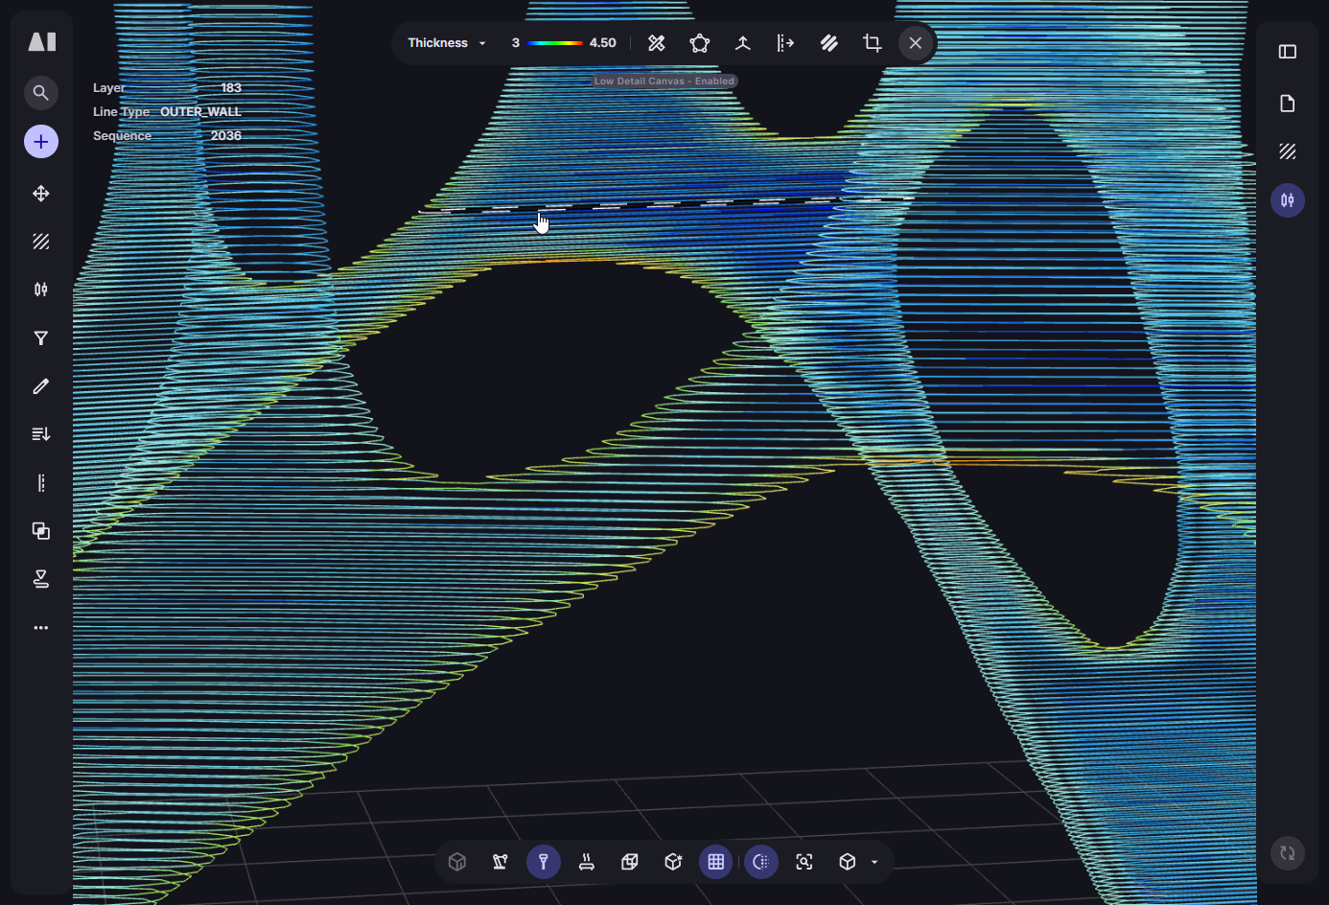Click the highlighted dashed toolpath line
Viewport: 1329px width, 905px height.
click(671, 204)
